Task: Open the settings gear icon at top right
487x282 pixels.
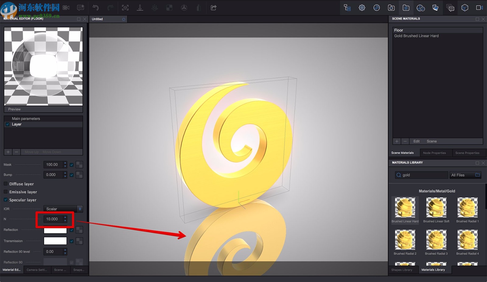Action: click(362, 8)
